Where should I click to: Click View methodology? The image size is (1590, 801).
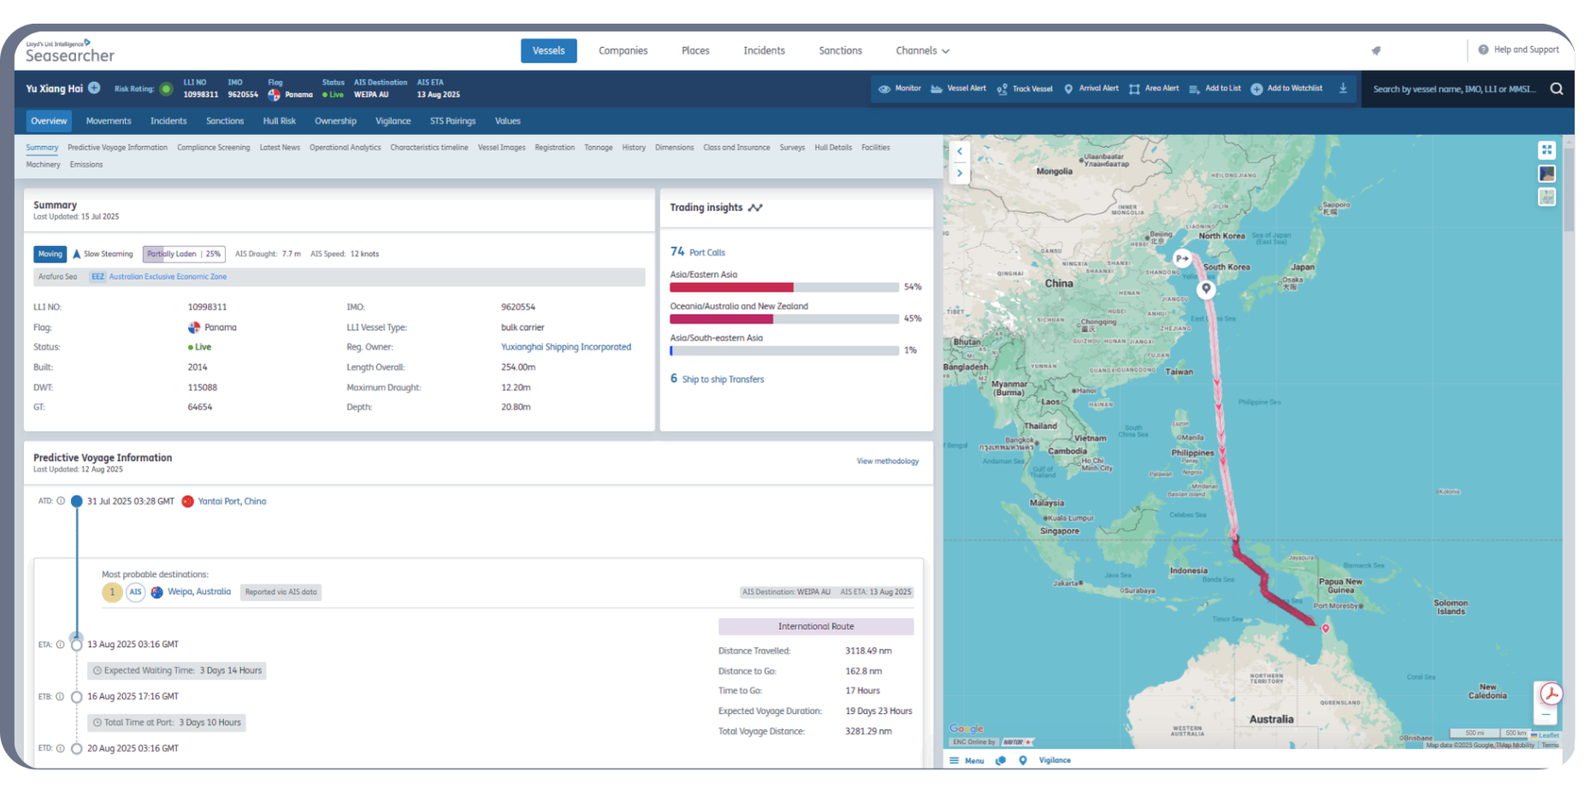click(887, 461)
